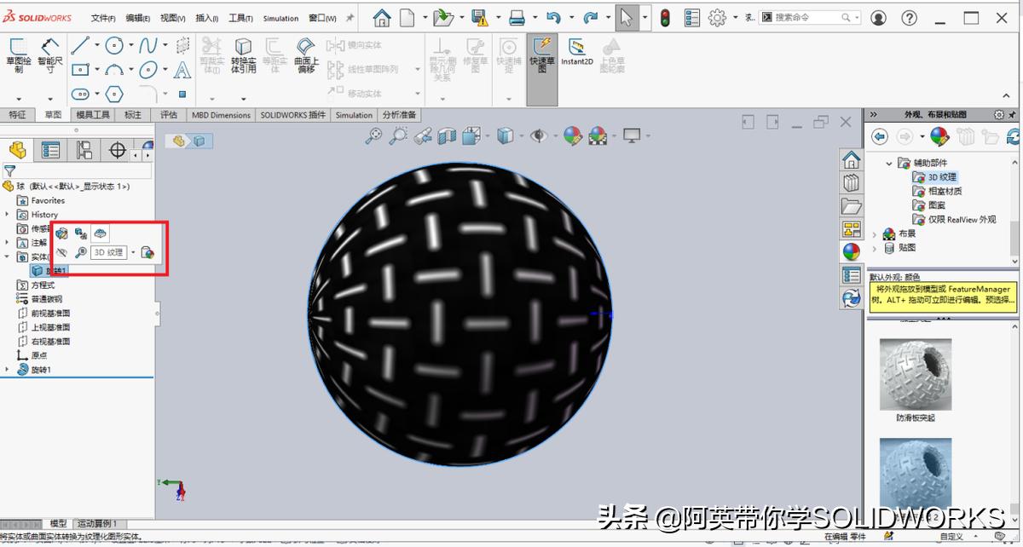This screenshot has width=1023, height=547.
Task: Switch to the Simulation CommandManager tab
Action: click(354, 115)
